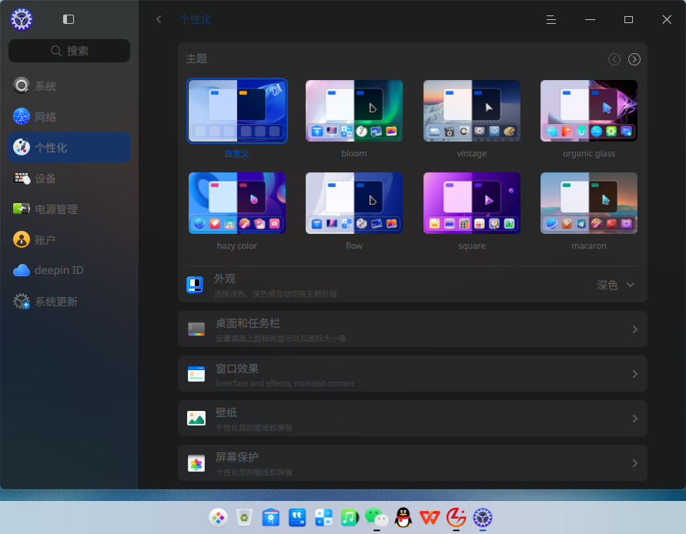This screenshot has width=686, height=534.
Task: Open 系统更新 in sidebar
Action: (69, 302)
